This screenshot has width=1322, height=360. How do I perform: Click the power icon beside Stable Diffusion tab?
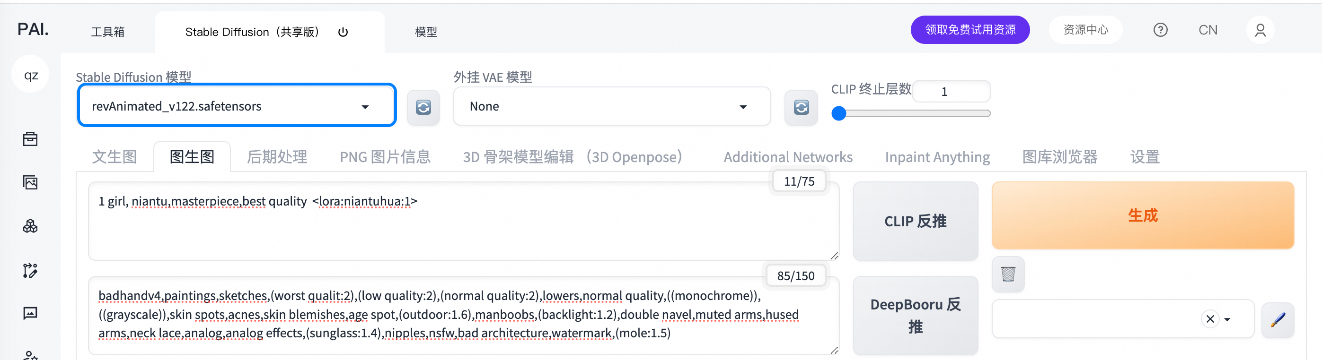pos(343,32)
